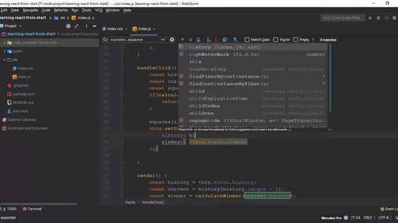Open the TODO tool window
This screenshot has height=223, width=398.
[x=10, y=209]
